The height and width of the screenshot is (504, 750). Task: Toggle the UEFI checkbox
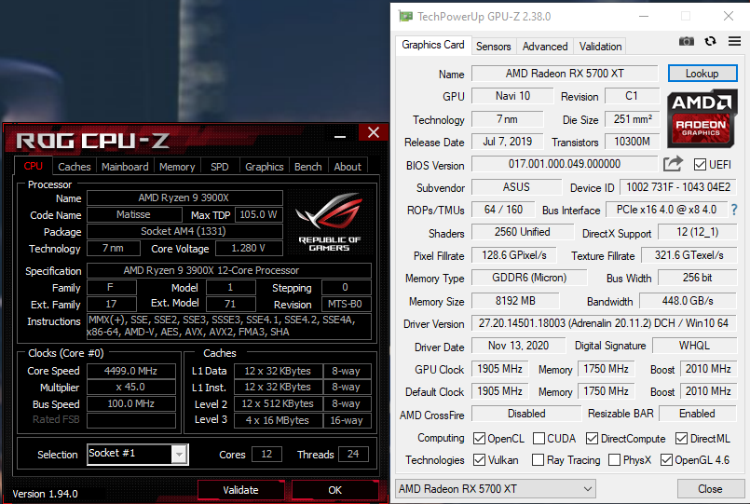pos(700,165)
